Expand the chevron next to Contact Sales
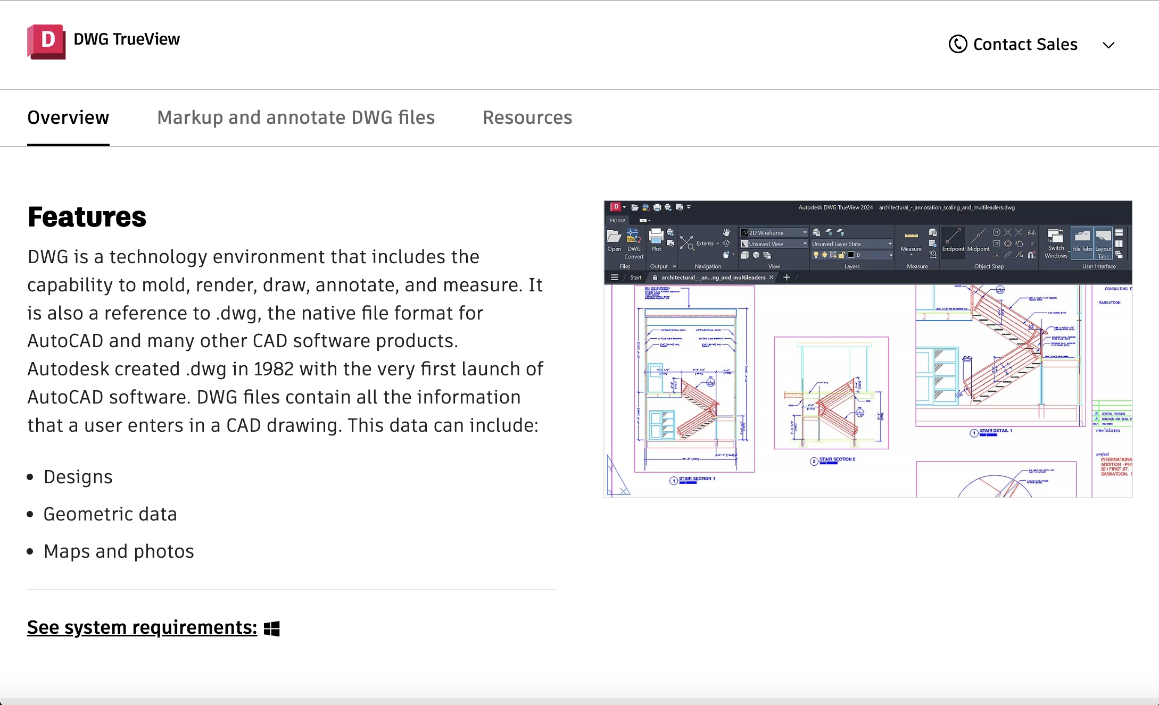 point(1108,45)
